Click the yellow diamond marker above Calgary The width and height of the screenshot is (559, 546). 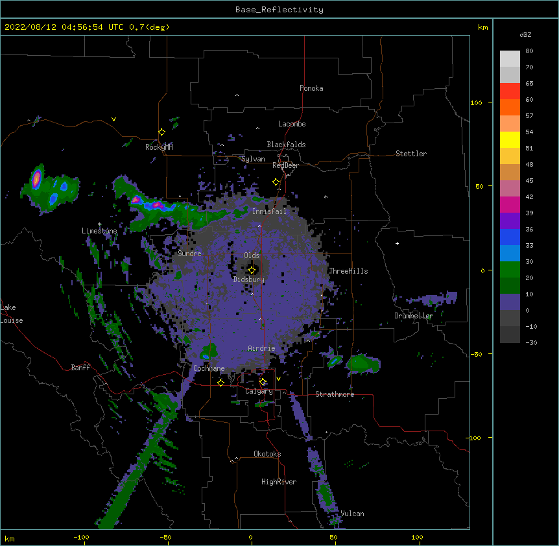coord(263,382)
